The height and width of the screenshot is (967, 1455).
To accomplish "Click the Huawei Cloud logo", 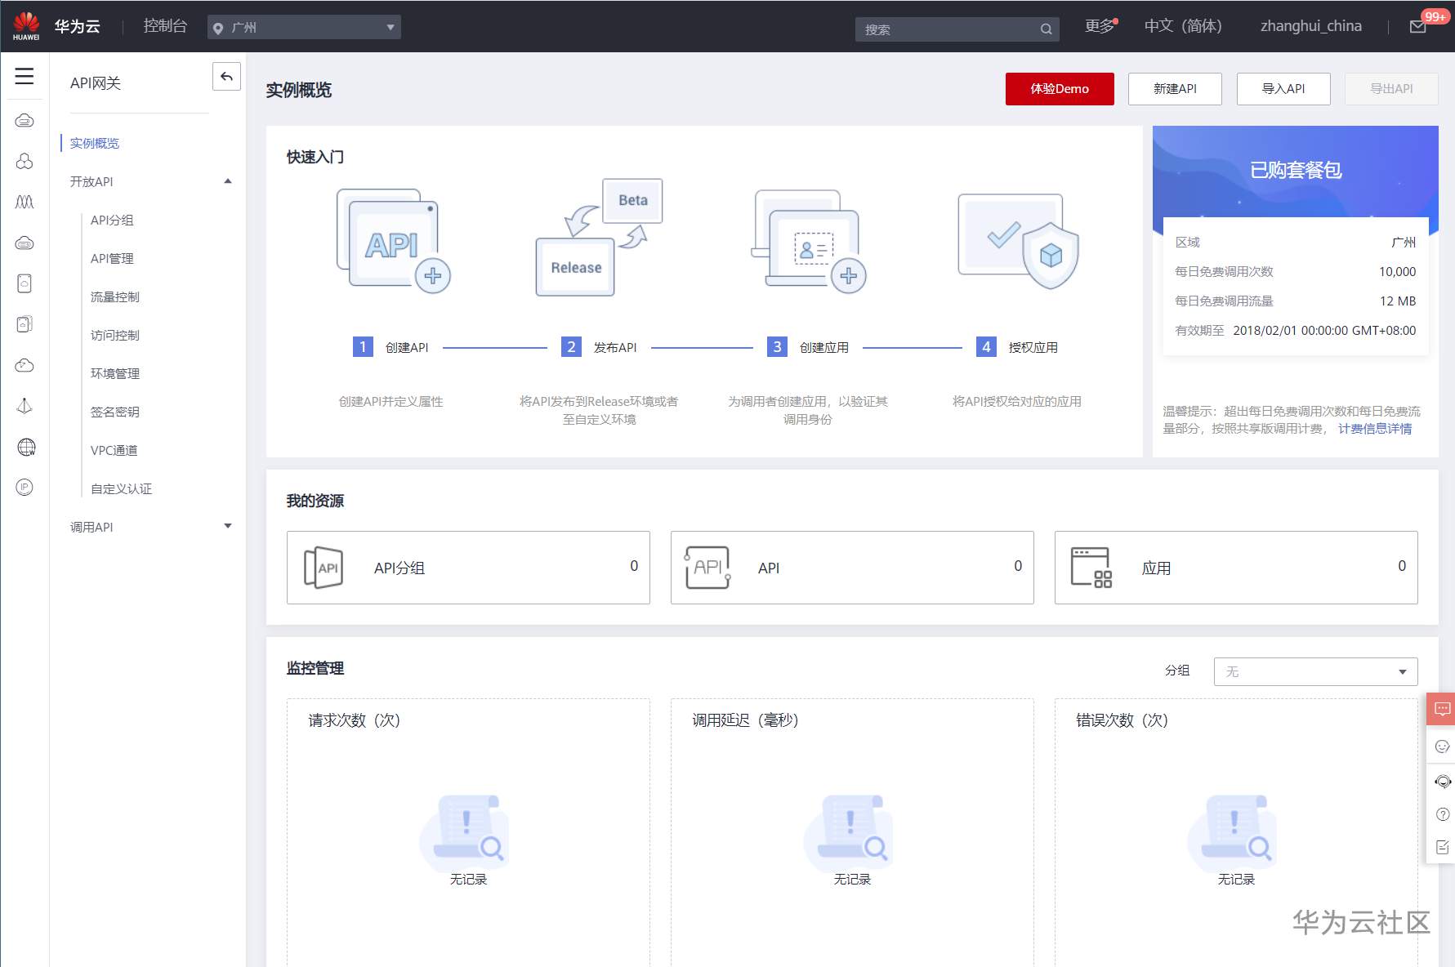I will pyautogui.click(x=26, y=26).
